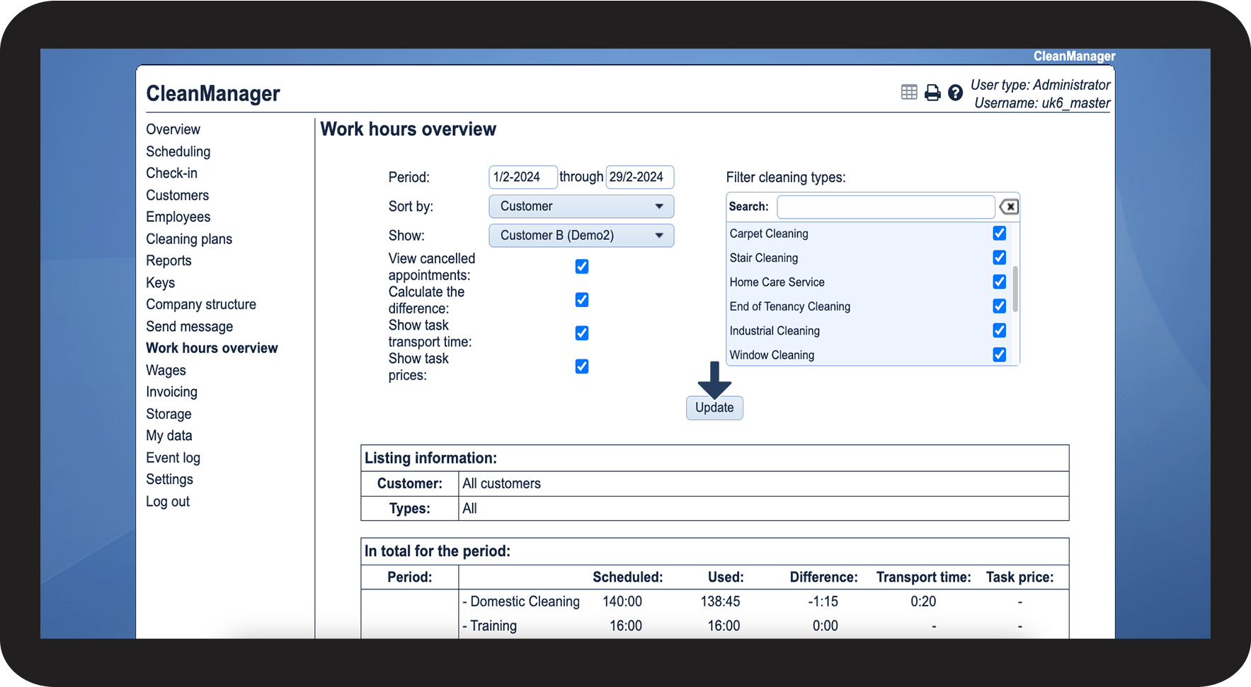The image size is (1251, 687).
Task: Disable Show task transport time
Action: point(582,333)
